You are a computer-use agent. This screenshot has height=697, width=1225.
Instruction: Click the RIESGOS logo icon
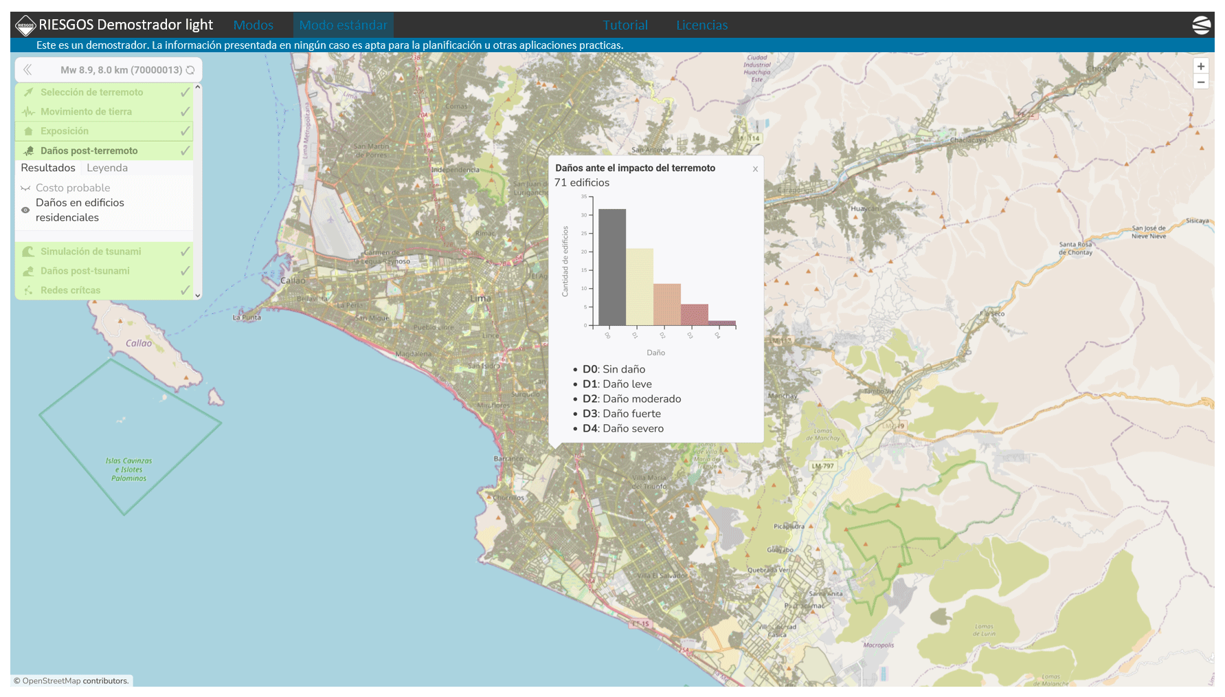tap(25, 25)
